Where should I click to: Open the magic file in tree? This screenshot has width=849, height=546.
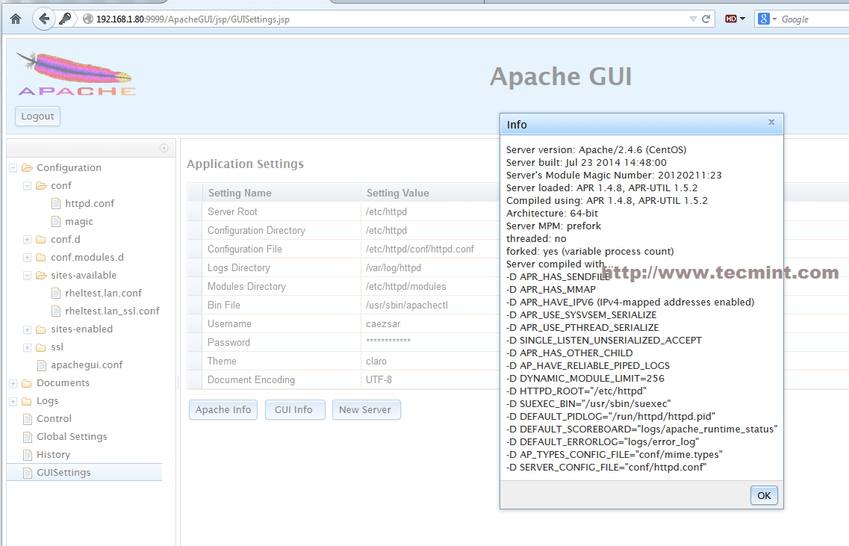[x=79, y=222]
